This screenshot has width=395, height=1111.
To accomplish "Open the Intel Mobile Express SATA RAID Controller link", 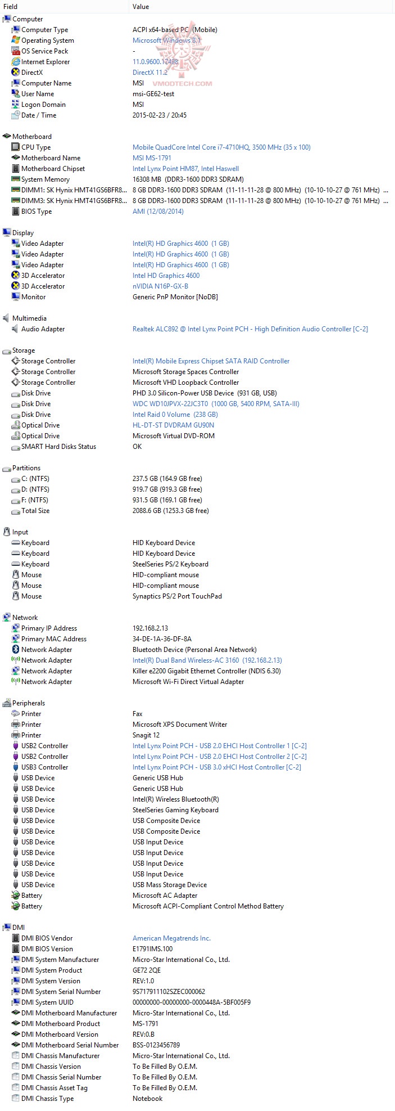I will pos(211,361).
